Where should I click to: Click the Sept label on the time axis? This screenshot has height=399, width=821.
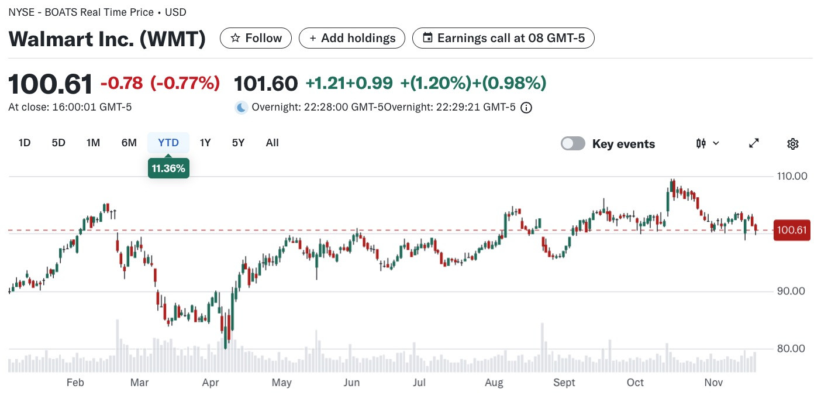click(564, 383)
